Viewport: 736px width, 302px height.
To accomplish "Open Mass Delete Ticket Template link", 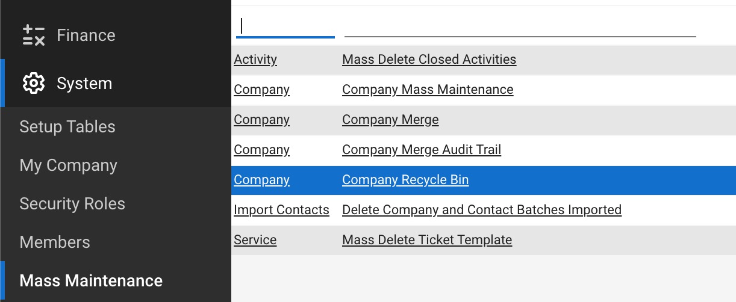I will point(427,240).
